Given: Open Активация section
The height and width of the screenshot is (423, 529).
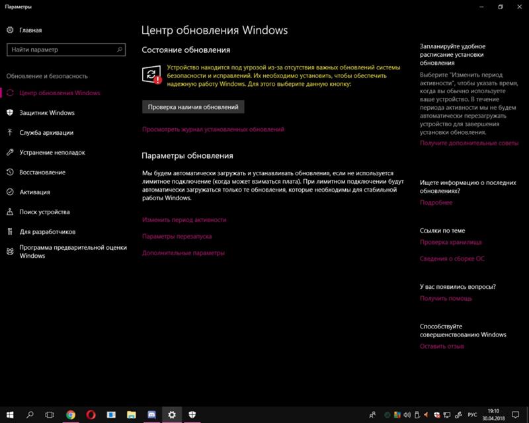Looking at the screenshot, I should 35,192.
